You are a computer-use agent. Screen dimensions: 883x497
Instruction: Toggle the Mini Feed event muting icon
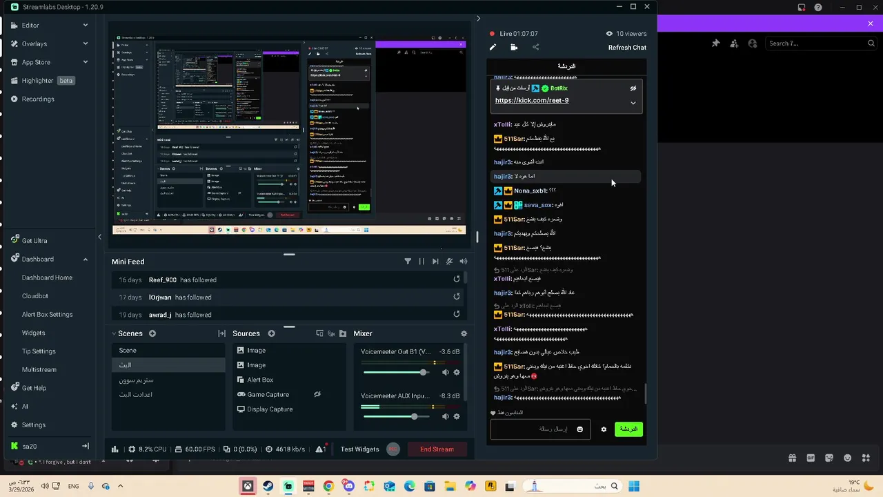449,261
